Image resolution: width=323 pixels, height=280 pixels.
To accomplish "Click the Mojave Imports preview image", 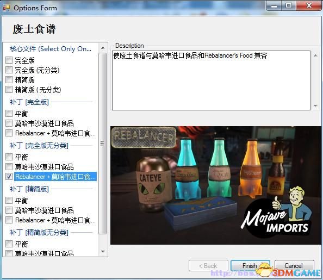I will coord(216,185).
